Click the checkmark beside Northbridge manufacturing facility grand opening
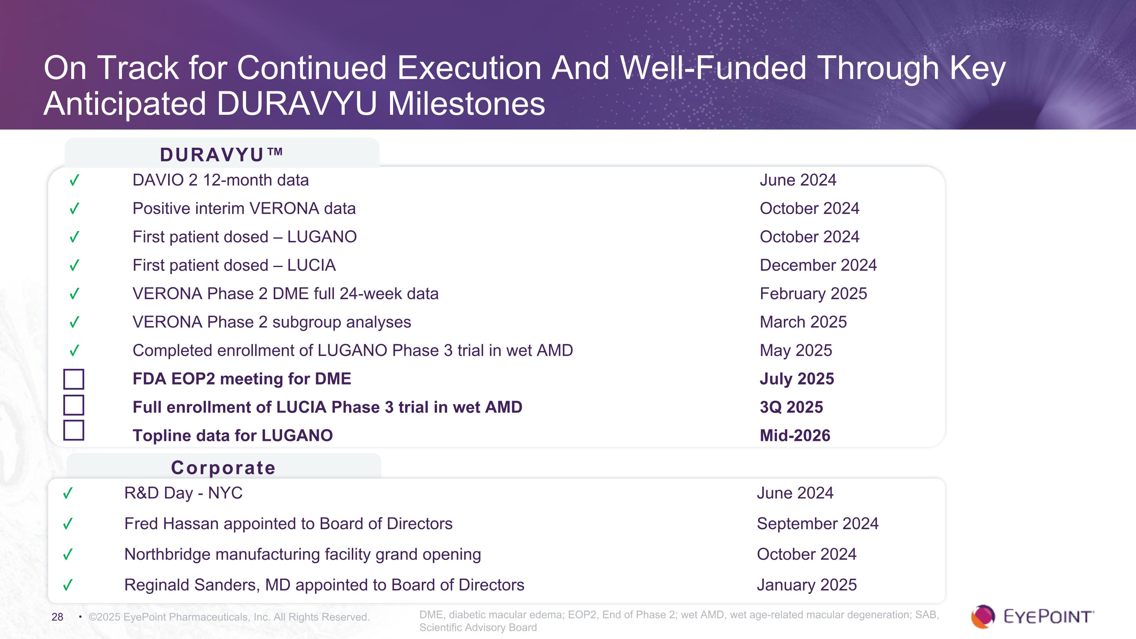Viewport: 1136px width, 639px height. pyautogui.click(x=67, y=554)
